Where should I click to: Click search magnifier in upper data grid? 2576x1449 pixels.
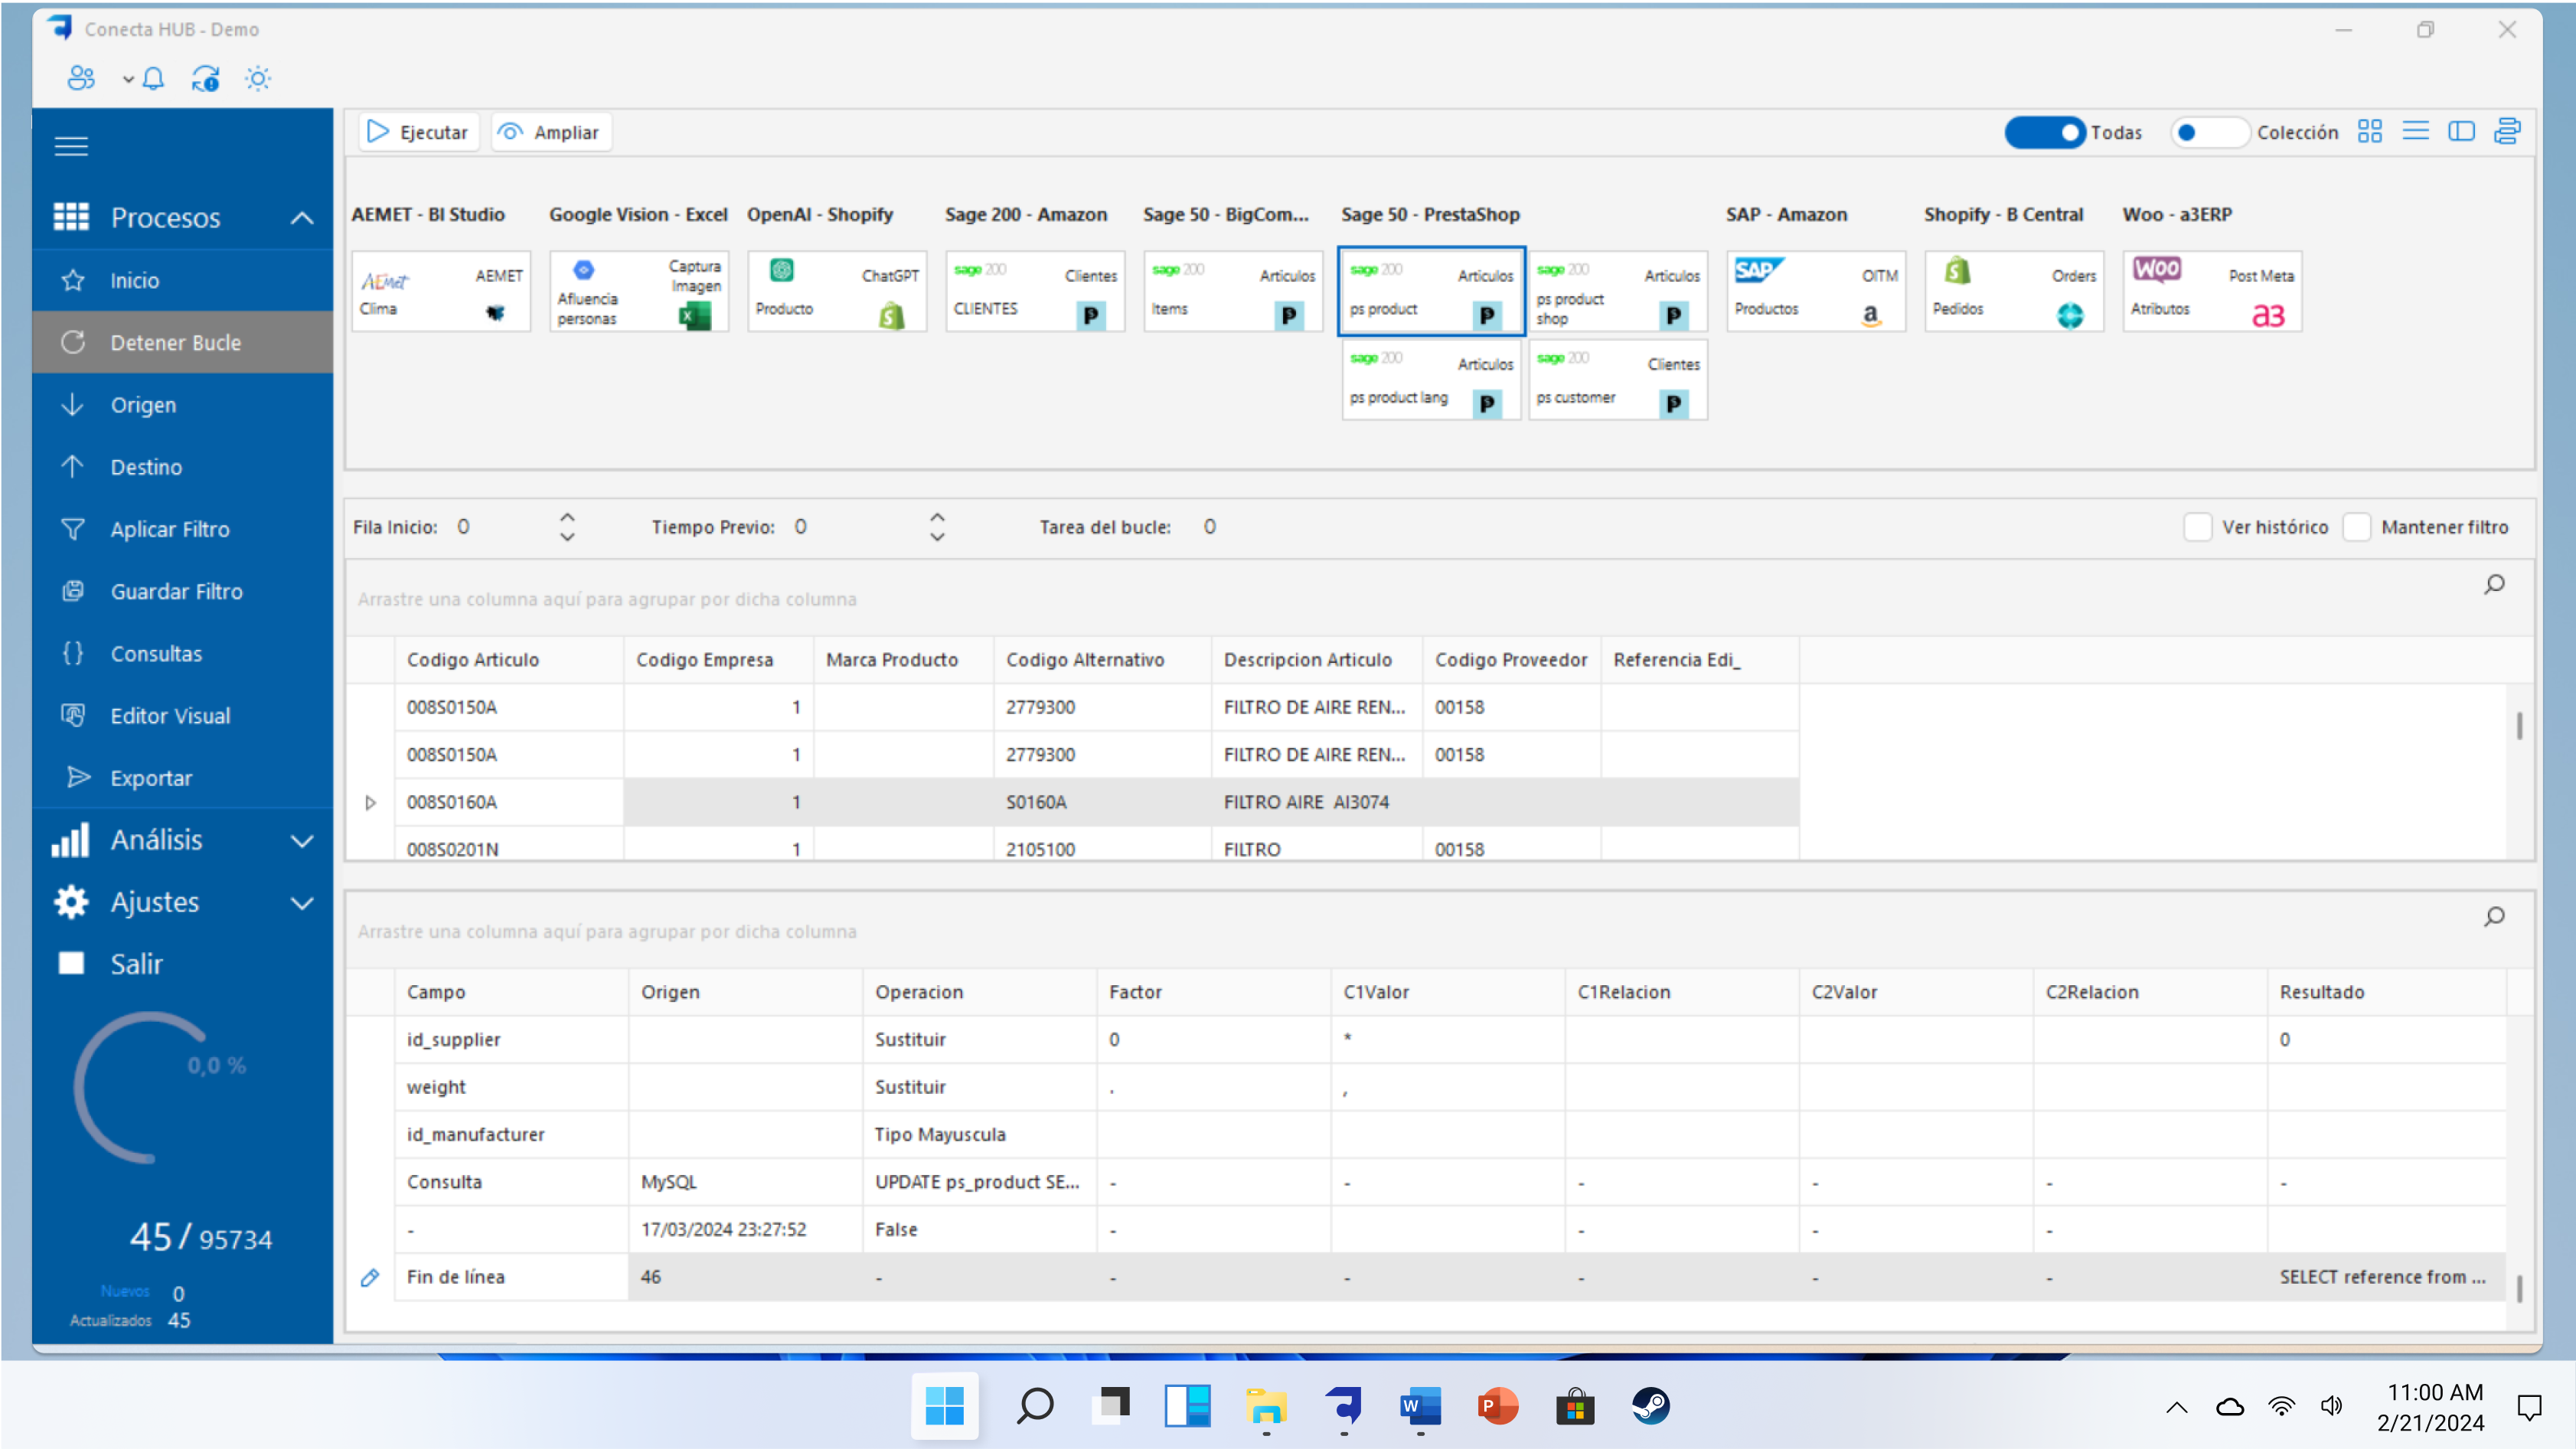coord(2494,584)
